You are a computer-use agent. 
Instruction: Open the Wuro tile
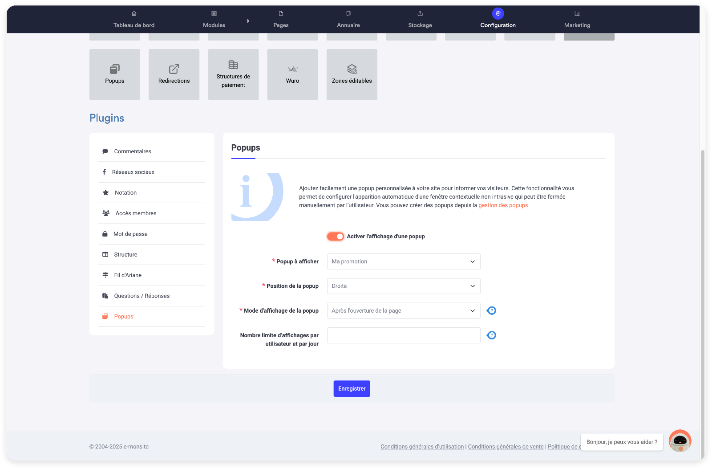point(292,74)
